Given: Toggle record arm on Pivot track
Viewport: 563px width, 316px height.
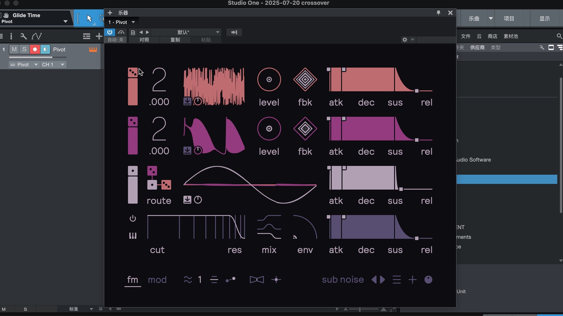Looking at the screenshot, I should (35, 49).
